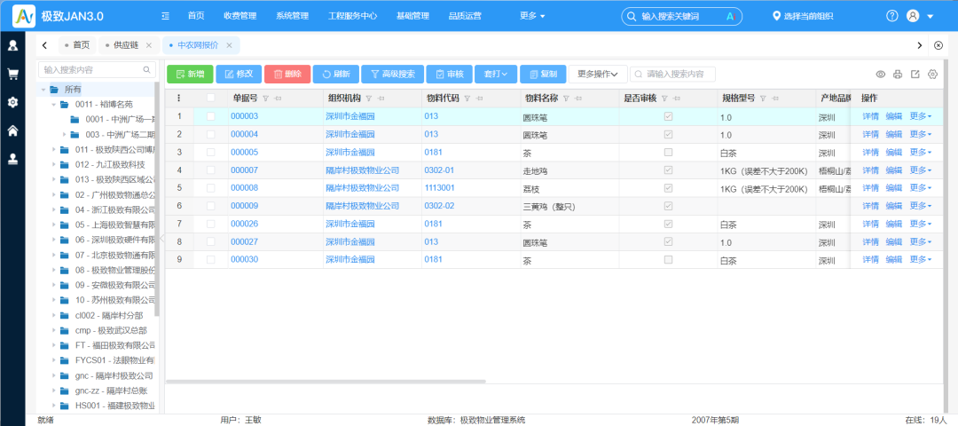Select the checkbox for row 000030
958x426 pixels.
(x=211, y=260)
